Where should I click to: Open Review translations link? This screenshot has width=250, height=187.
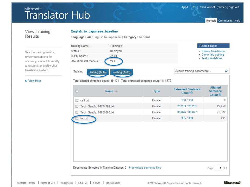click(213, 51)
